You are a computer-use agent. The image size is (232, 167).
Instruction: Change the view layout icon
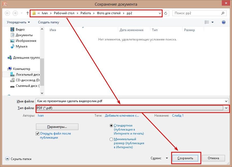pyautogui.click(x=207, y=22)
